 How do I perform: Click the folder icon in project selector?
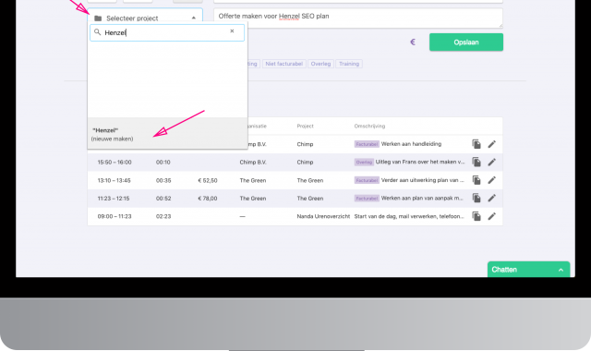(x=98, y=18)
